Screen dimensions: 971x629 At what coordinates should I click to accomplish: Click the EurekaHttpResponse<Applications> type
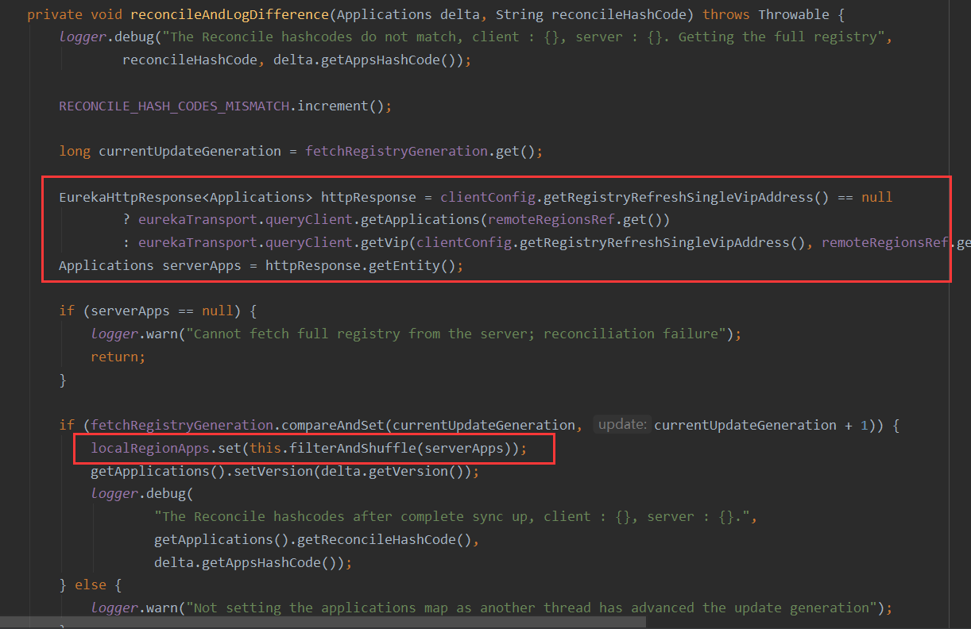click(x=186, y=197)
